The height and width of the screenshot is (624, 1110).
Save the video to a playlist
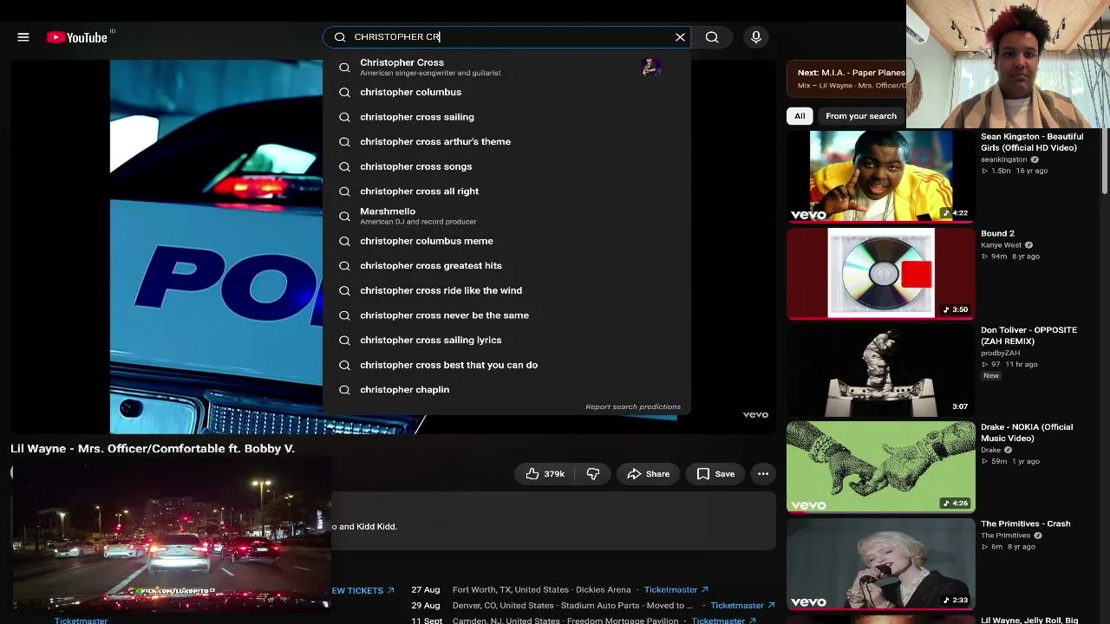pyautogui.click(x=715, y=474)
